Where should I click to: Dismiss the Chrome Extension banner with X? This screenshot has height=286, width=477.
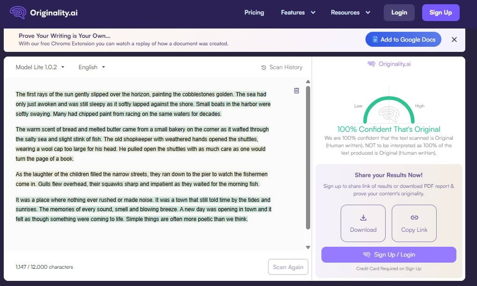454,40
